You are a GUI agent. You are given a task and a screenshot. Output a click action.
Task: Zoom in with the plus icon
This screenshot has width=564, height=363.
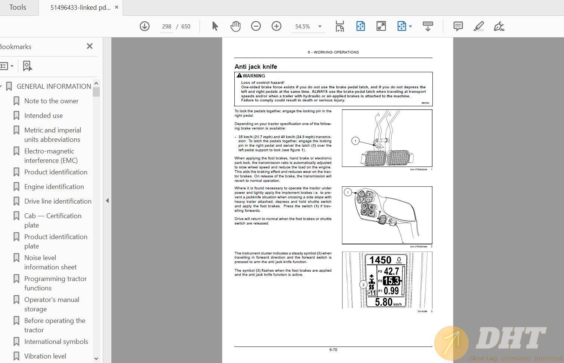pos(277,26)
